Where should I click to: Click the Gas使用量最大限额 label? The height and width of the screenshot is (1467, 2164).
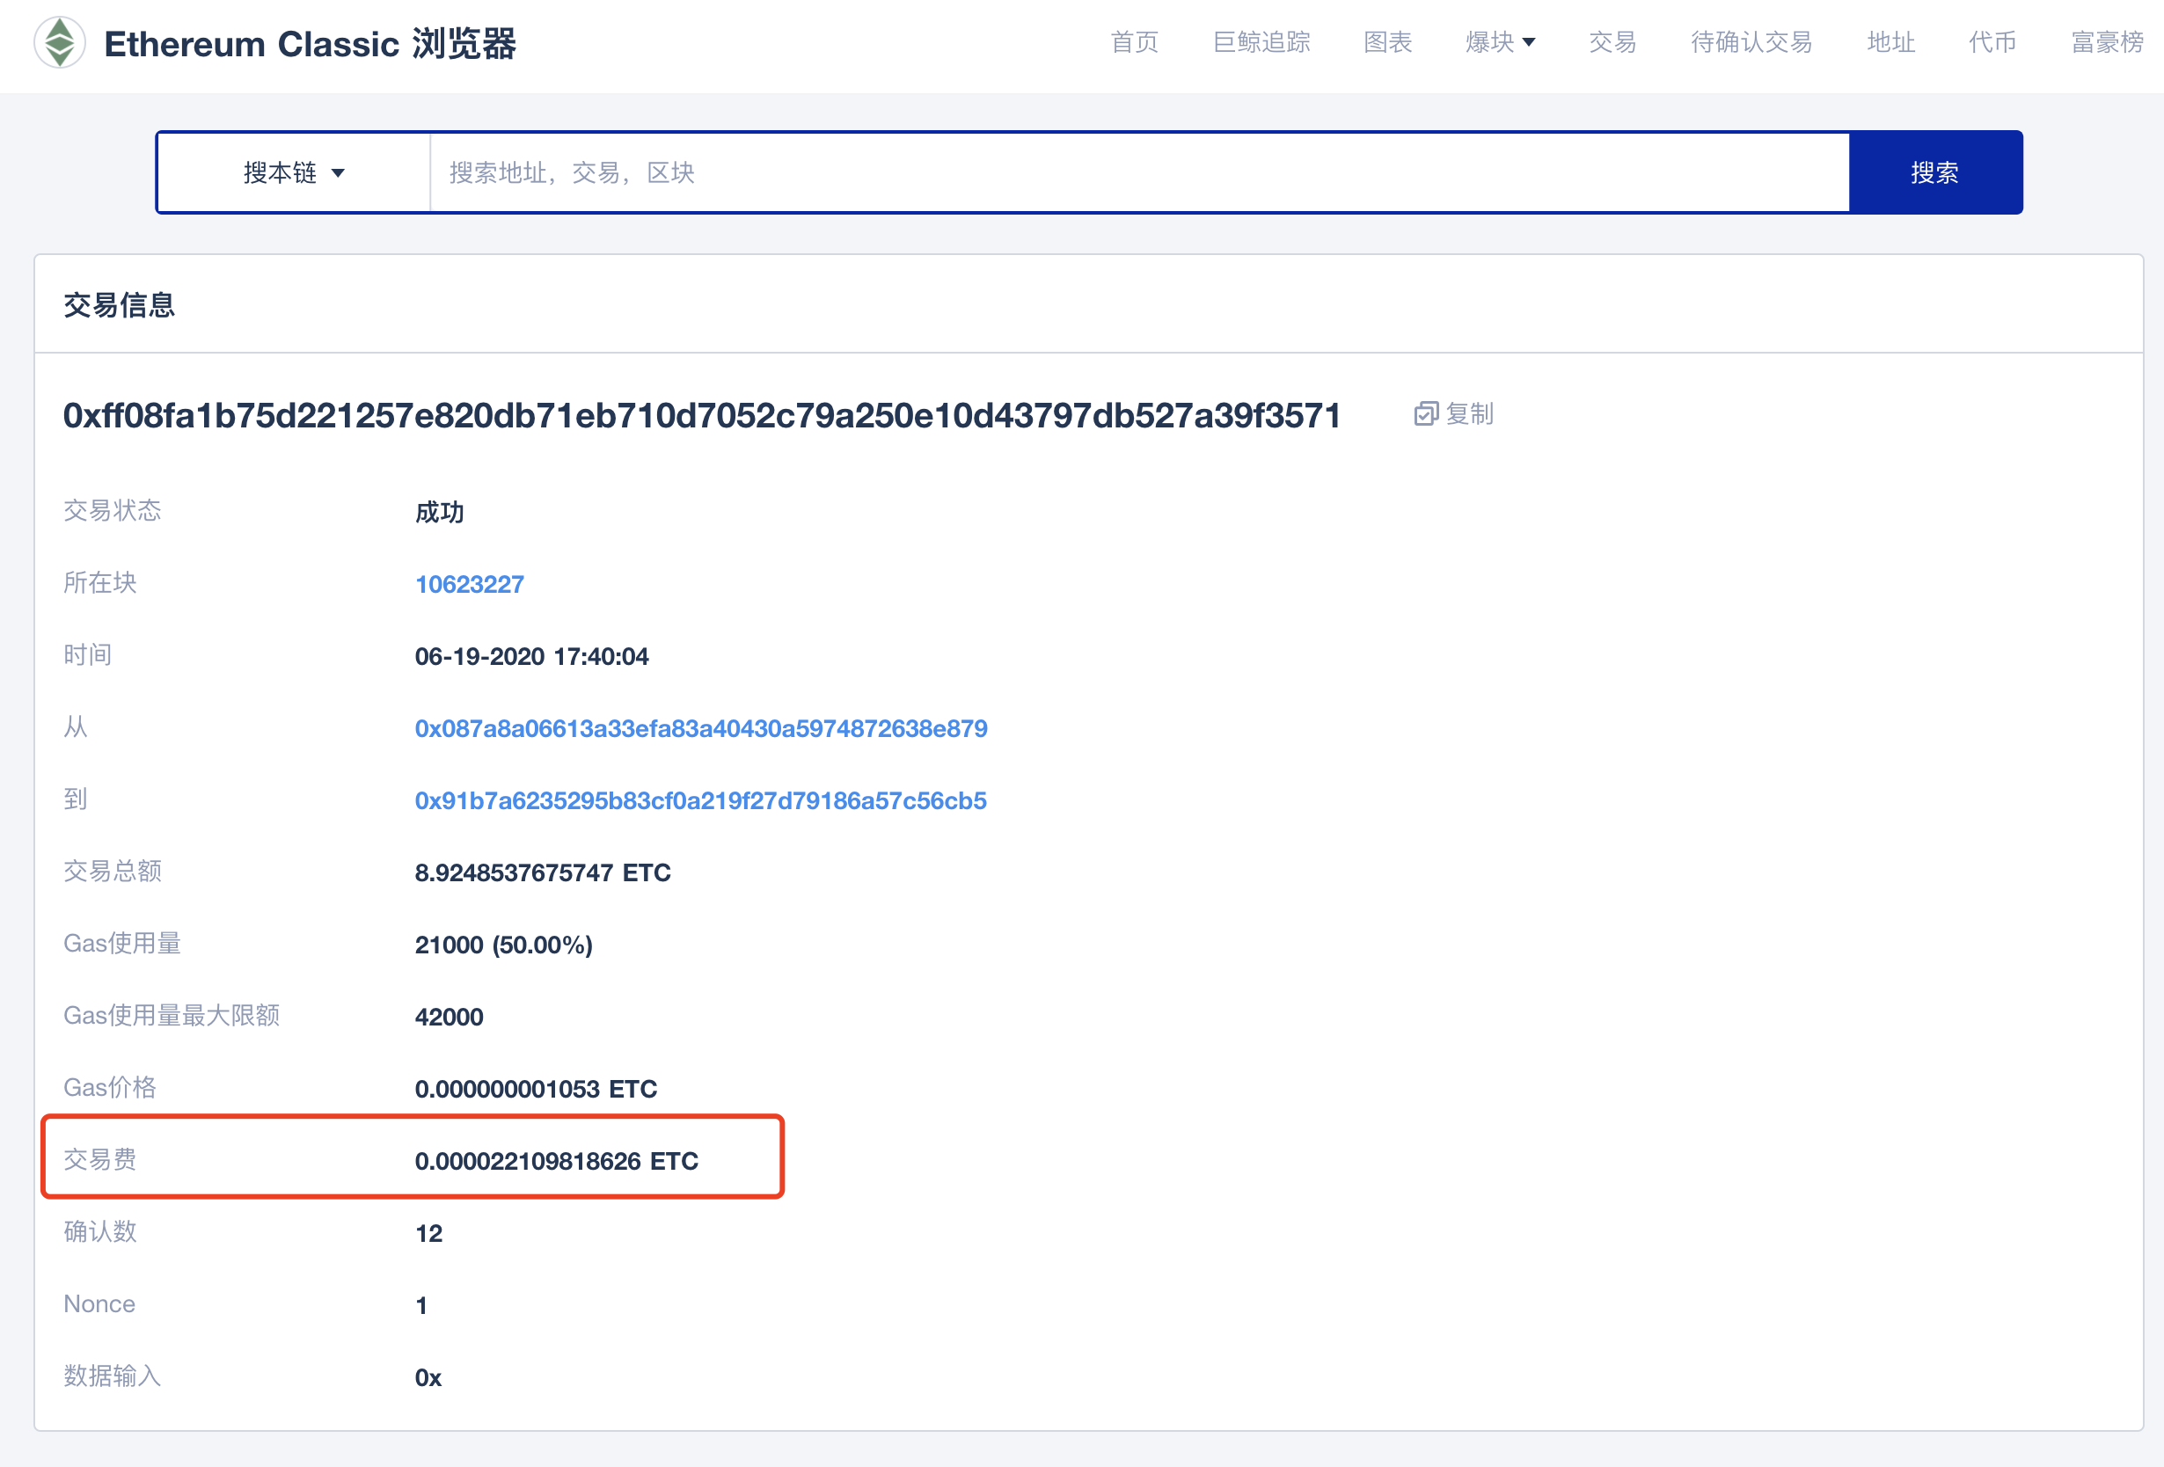172,1015
